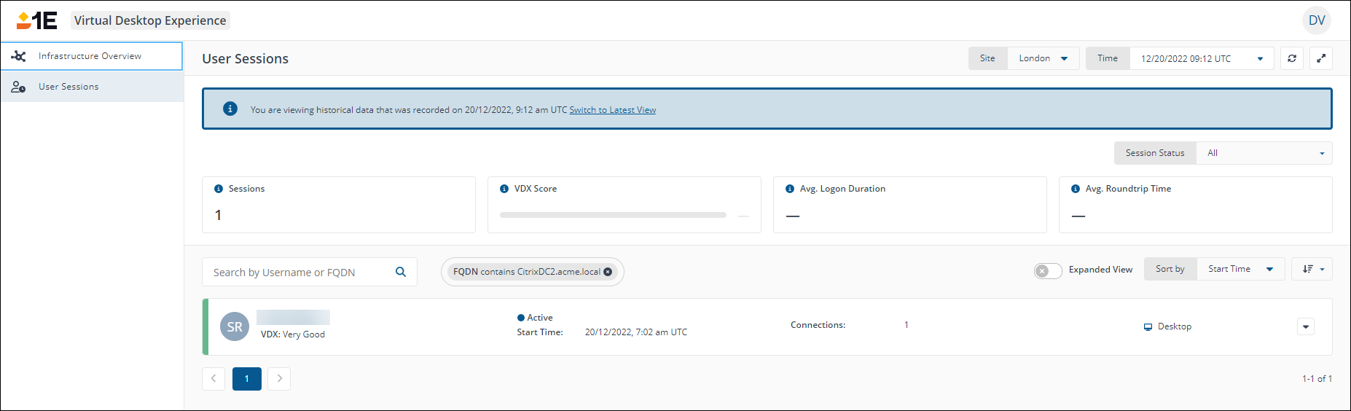Select User Sessions in the sidebar

tap(68, 87)
